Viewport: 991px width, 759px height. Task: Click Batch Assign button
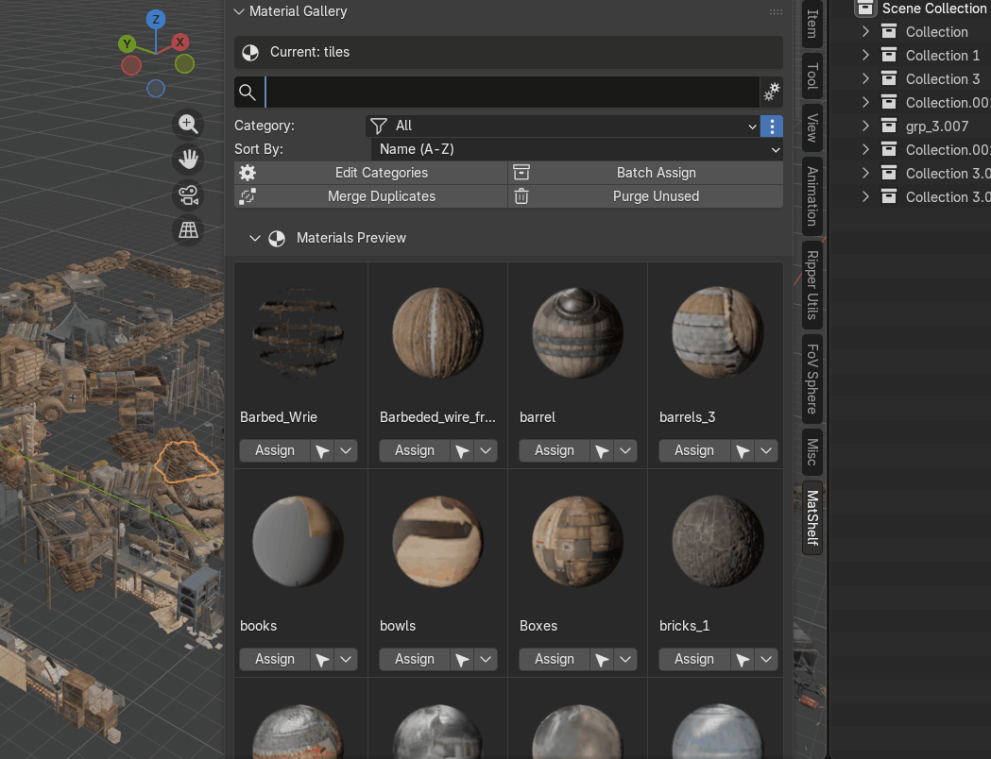pos(646,173)
